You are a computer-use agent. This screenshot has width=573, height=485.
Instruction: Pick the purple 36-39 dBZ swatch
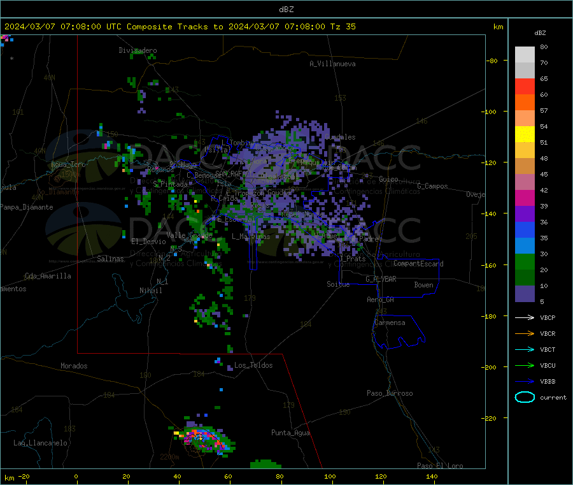pos(525,214)
